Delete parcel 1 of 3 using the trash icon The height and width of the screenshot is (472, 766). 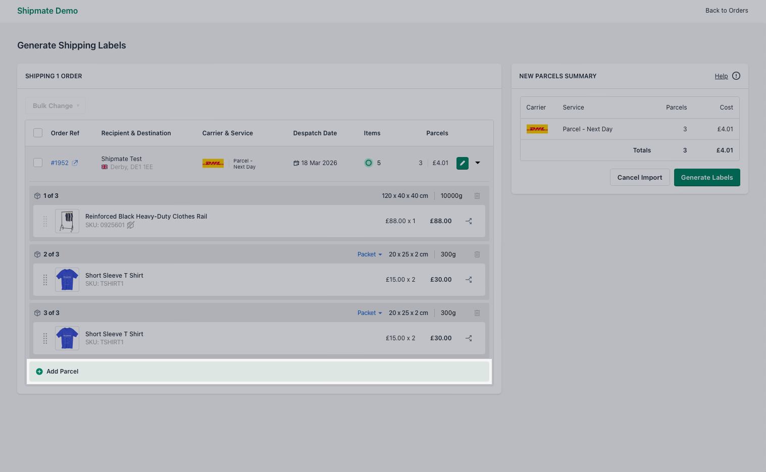coord(477,195)
